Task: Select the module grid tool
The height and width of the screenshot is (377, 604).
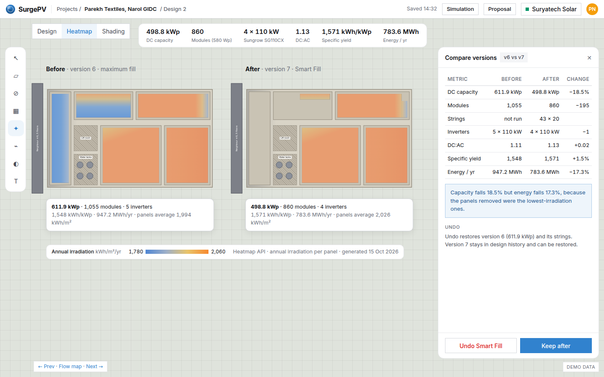Action: [x=16, y=111]
